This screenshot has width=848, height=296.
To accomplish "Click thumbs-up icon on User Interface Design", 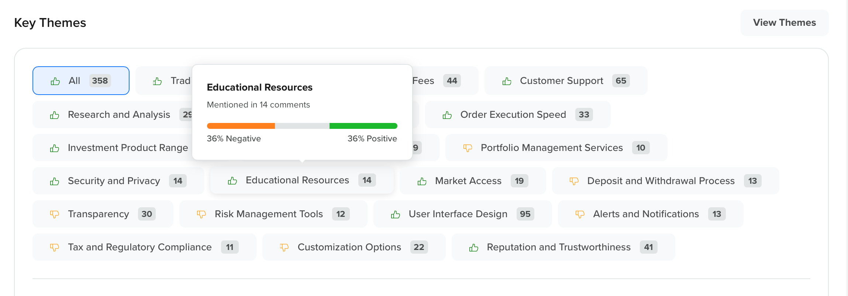I will click(395, 214).
